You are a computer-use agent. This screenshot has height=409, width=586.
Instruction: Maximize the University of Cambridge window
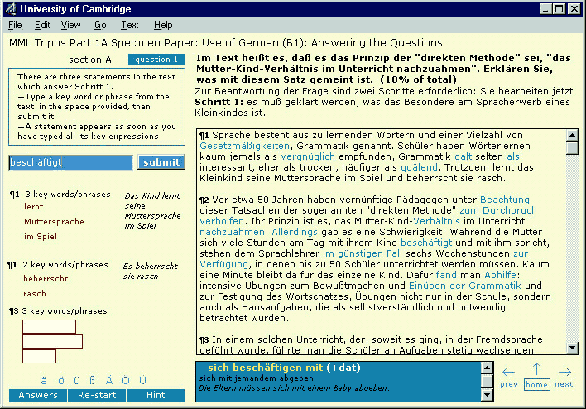click(x=559, y=8)
